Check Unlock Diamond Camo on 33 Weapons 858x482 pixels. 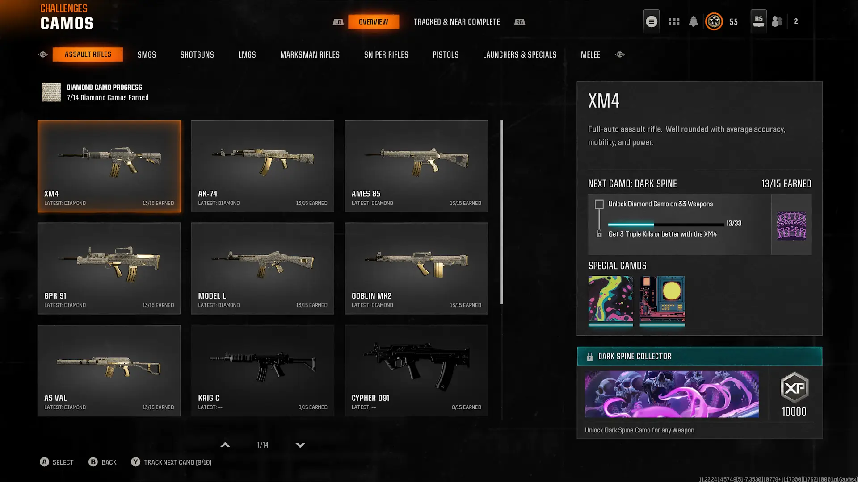pyautogui.click(x=599, y=204)
